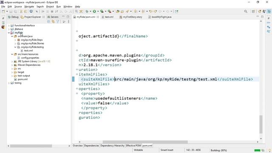
Task: Open the Overview tab of POM editor
Action: 78,145
